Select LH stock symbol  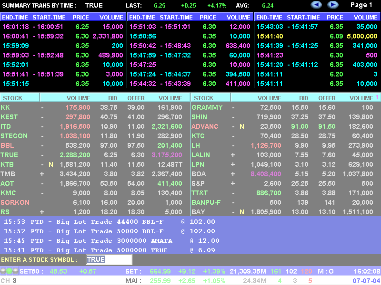point(196,145)
